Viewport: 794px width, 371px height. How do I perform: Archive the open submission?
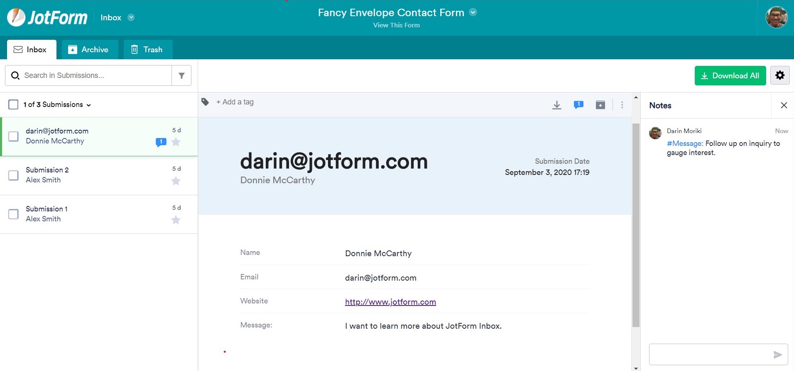pyautogui.click(x=600, y=105)
